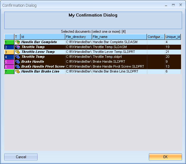Click part icon for Throttle Lever Temp
Screen dimensions: 186x164
[x=17, y=52]
